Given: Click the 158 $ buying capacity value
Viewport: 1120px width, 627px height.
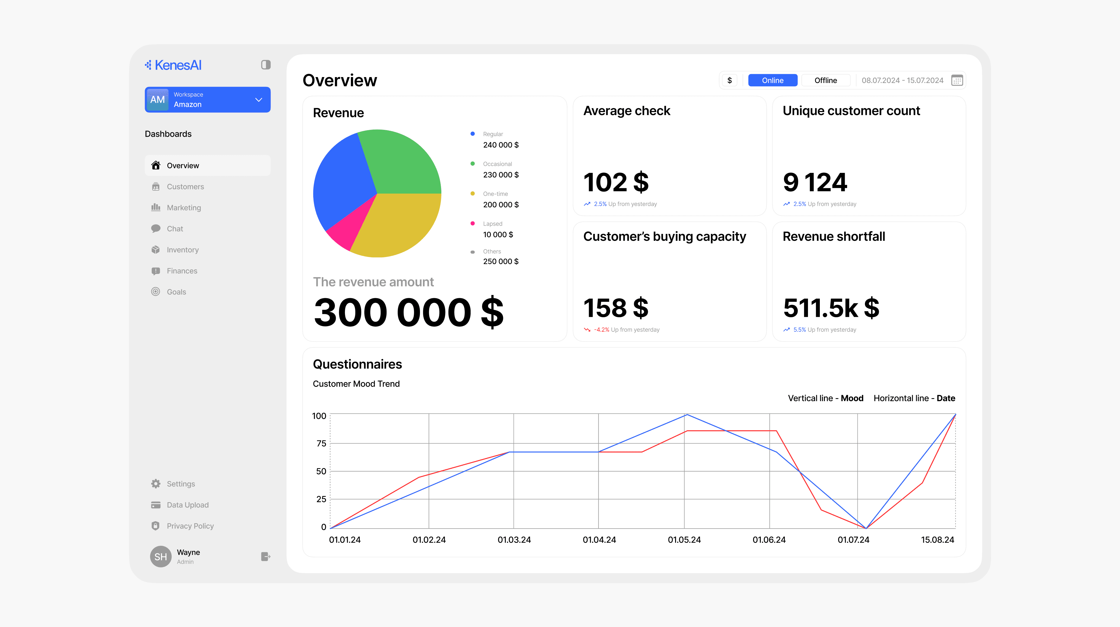Looking at the screenshot, I should coord(616,308).
